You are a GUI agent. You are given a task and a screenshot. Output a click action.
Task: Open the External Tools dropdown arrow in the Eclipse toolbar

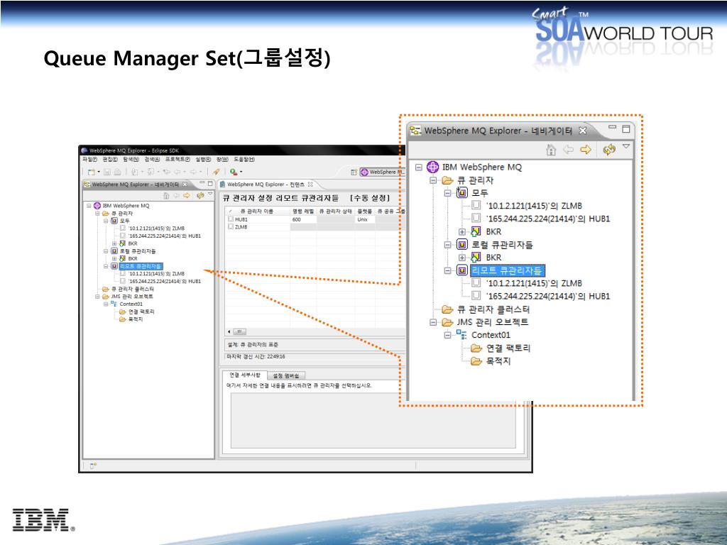coord(241,172)
